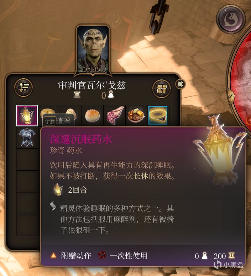Click the single use swirl icon
The image size is (251, 276).
click(102, 255)
